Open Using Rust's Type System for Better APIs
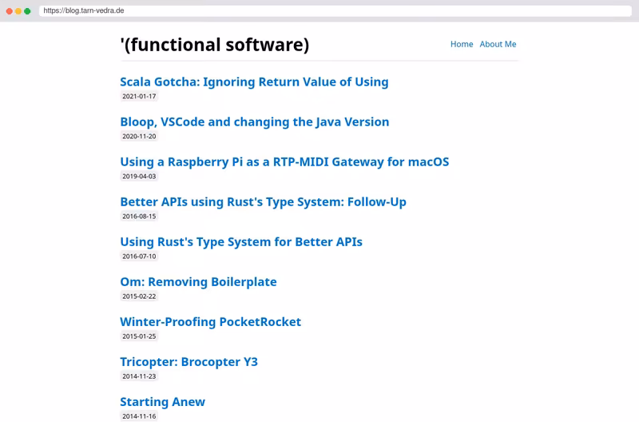 (241, 241)
